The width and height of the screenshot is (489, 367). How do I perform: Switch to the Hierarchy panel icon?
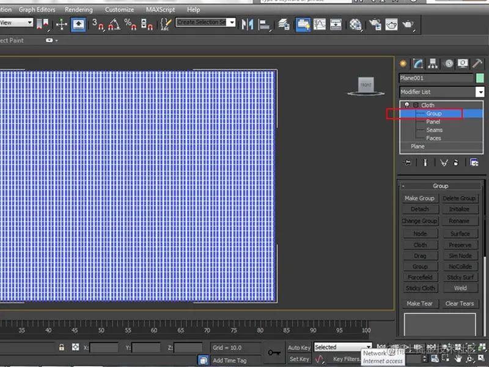pyautogui.click(x=433, y=64)
